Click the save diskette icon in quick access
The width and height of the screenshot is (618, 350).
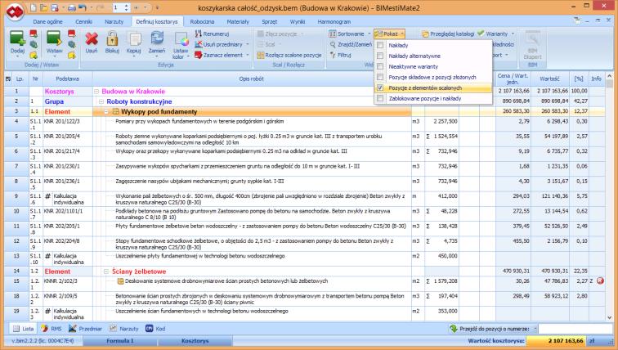pos(55,7)
